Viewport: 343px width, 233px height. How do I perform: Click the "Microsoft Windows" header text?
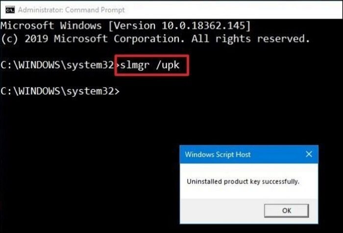point(51,25)
